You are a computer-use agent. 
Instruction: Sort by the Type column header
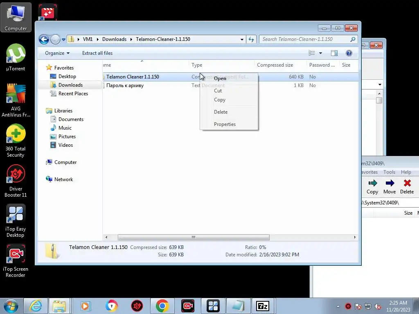[x=222, y=65]
